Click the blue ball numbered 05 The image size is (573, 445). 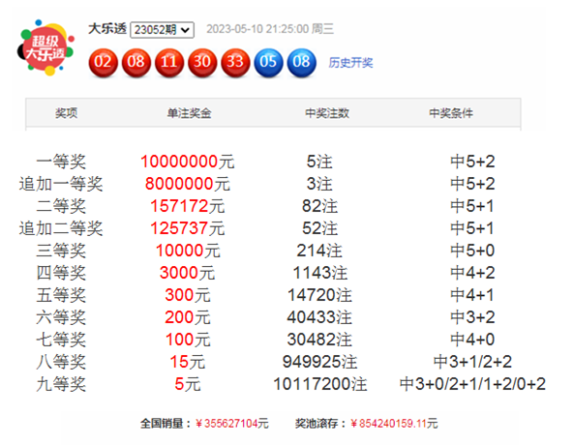click(x=269, y=63)
